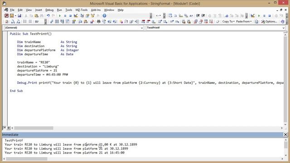Open the Help menu
290x163 pixels.
121,10
